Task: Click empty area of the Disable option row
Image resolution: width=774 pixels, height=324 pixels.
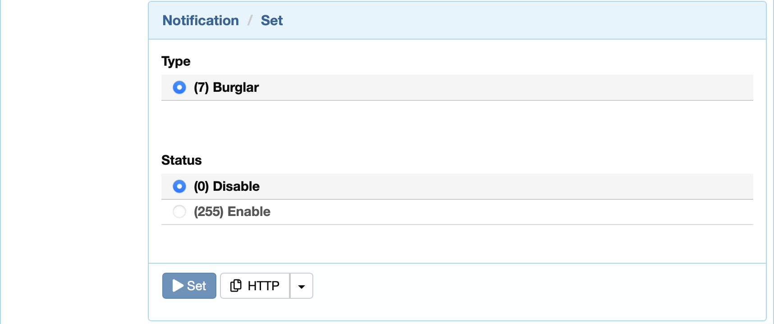Action: pos(496,186)
